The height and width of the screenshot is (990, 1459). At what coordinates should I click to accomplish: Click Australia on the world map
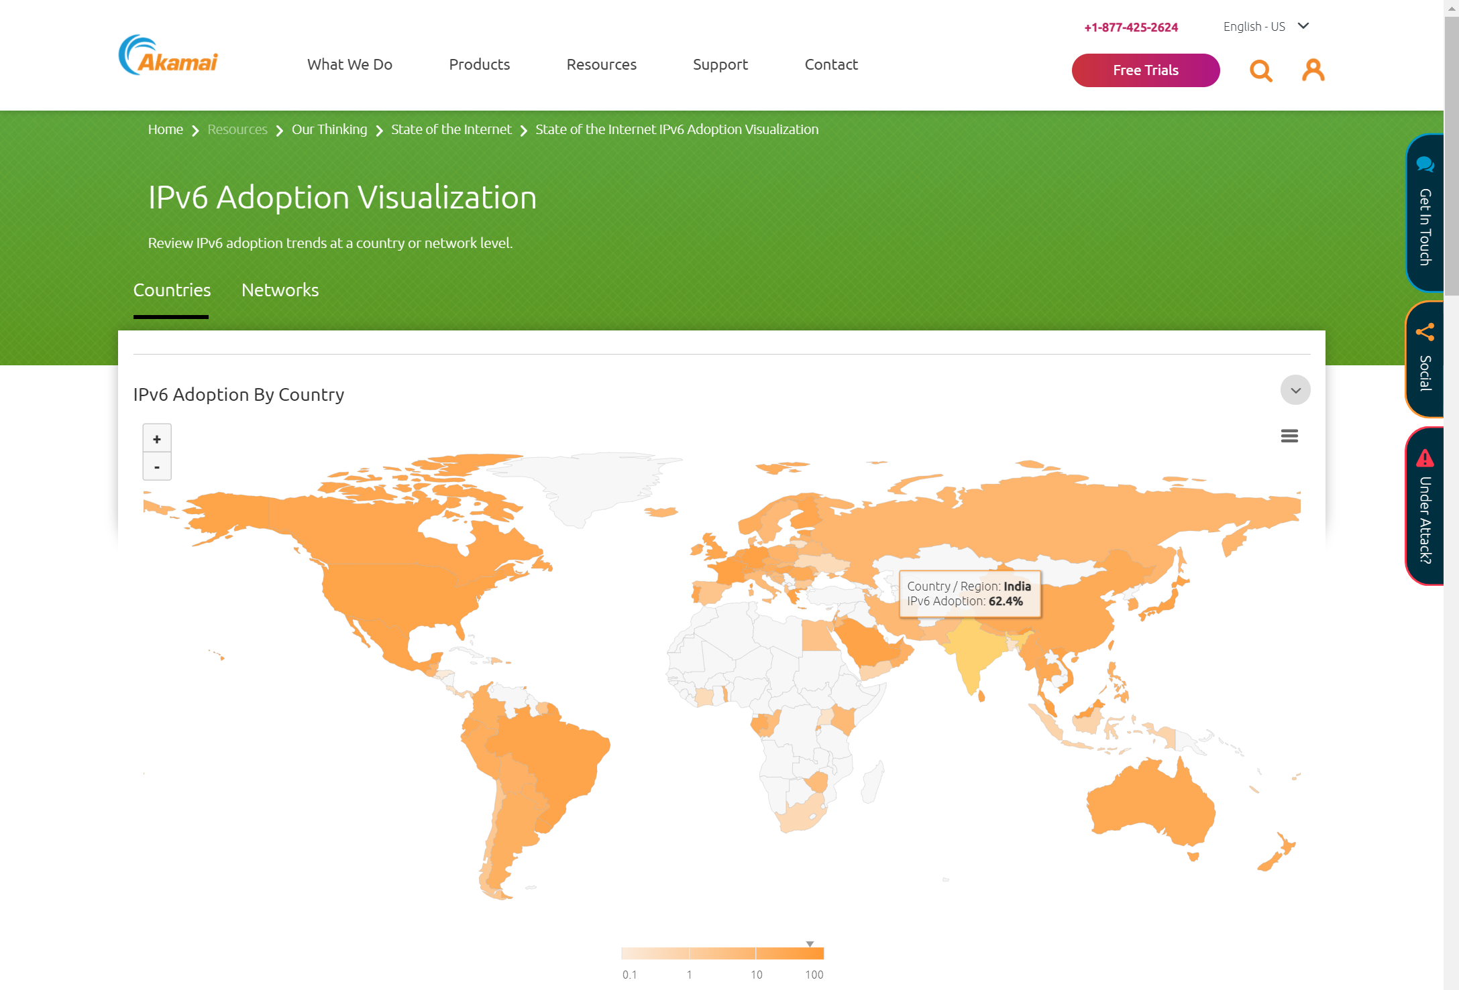(x=1147, y=804)
